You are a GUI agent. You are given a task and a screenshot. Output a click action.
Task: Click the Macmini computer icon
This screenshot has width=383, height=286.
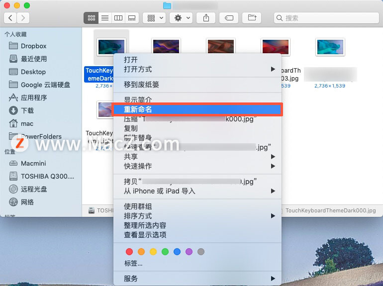[x=13, y=163]
